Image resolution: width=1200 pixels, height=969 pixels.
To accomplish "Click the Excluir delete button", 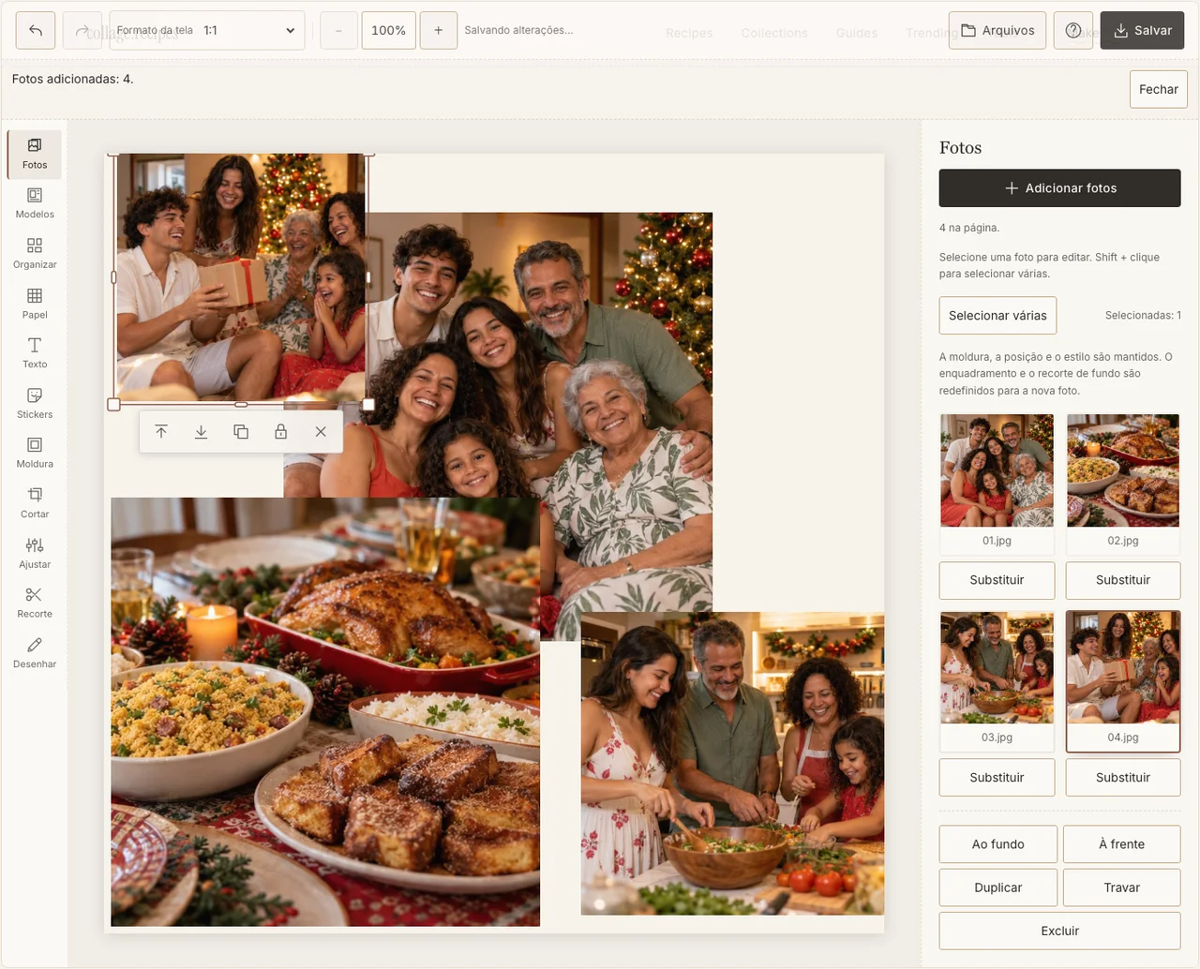I will pyautogui.click(x=1060, y=931).
